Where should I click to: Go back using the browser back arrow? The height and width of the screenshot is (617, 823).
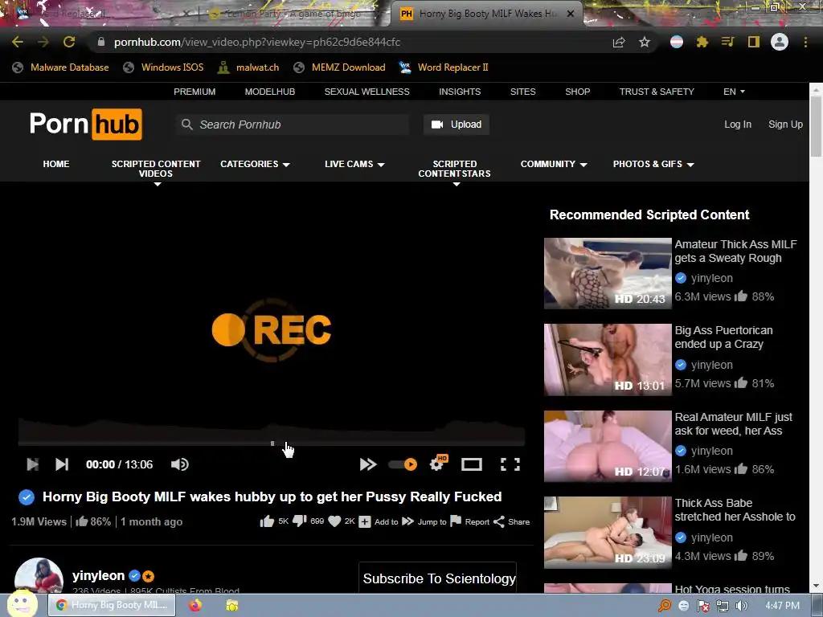coord(18,42)
